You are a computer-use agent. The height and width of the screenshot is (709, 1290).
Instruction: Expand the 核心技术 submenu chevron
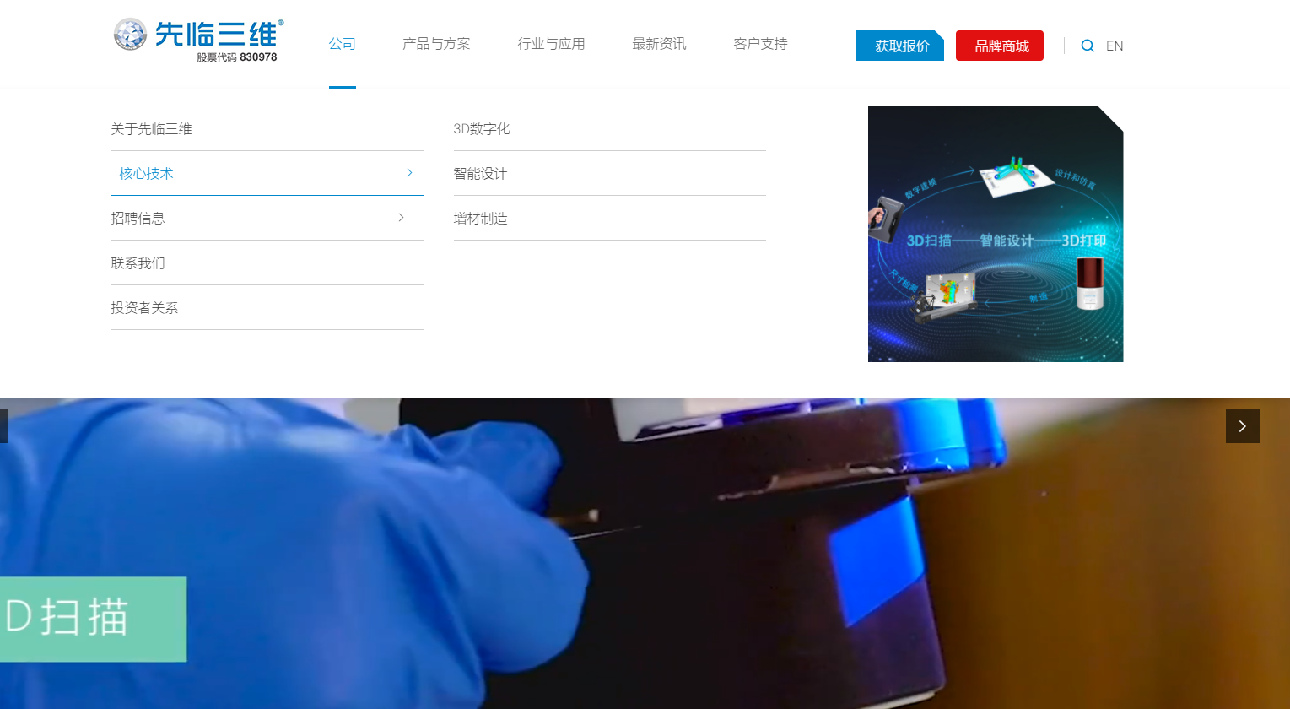pyautogui.click(x=408, y=172)
